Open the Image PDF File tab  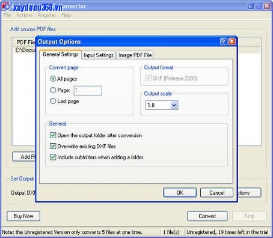(135, 55)
